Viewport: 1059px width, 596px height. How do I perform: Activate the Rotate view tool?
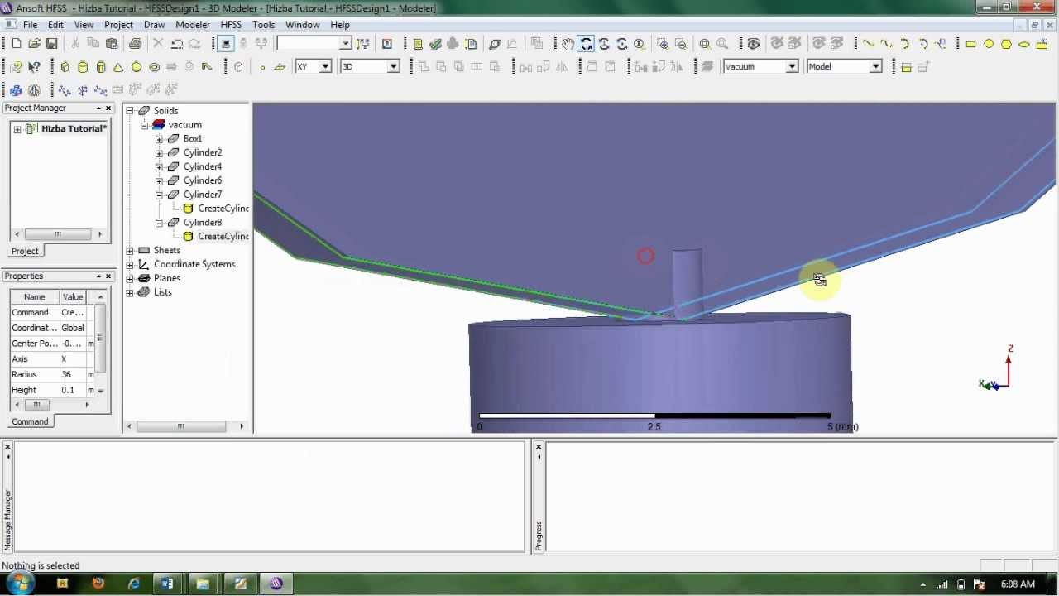586,44
